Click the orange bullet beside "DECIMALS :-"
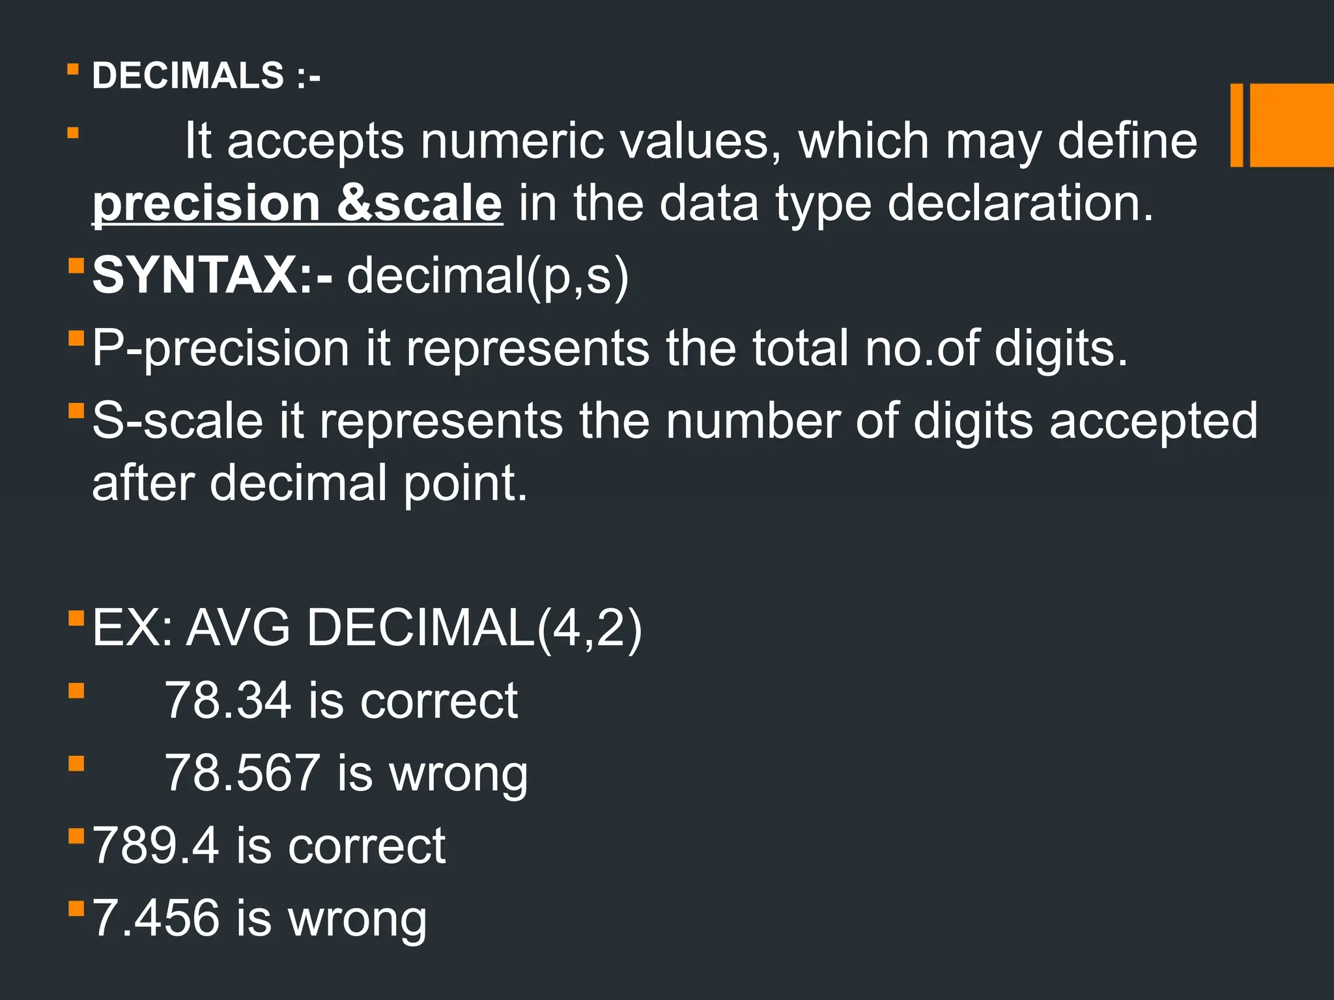1334x1000 pixels. click(x=73, y=69)
